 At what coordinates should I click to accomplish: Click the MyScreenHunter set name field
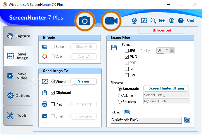point(166,101)
